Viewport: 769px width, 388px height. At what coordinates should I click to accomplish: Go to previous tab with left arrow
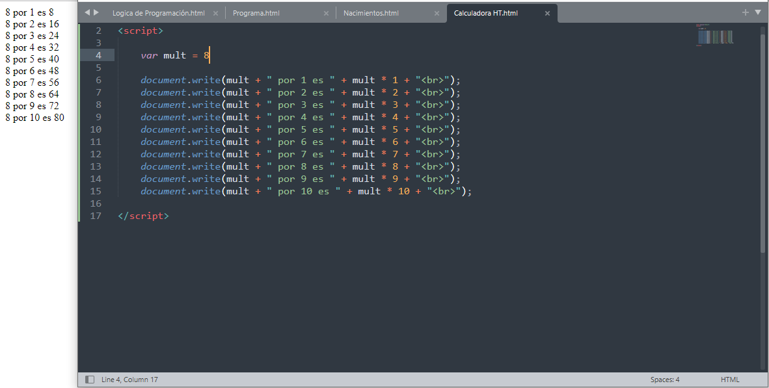click(87, 12)
